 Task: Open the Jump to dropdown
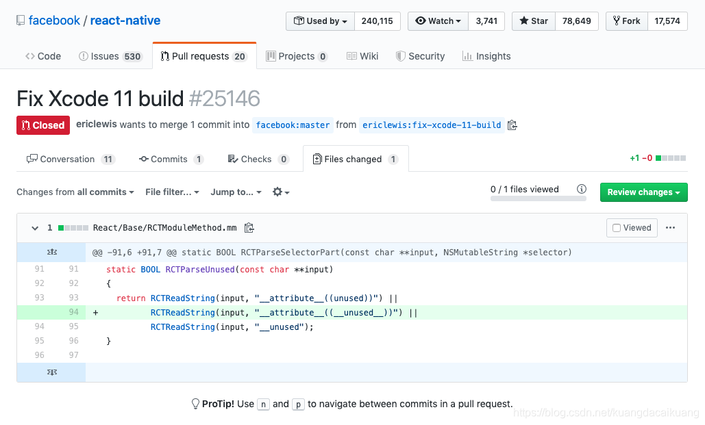[x=236, y=192]
